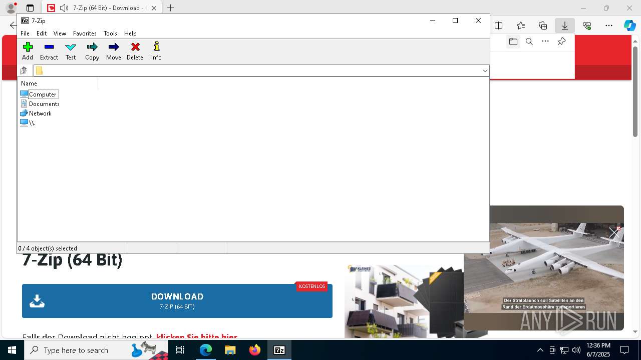Image resolution: width=641 pixels, height=360 pixels.
Task: Open more options in downloads panel
Action: click(545, 41)
